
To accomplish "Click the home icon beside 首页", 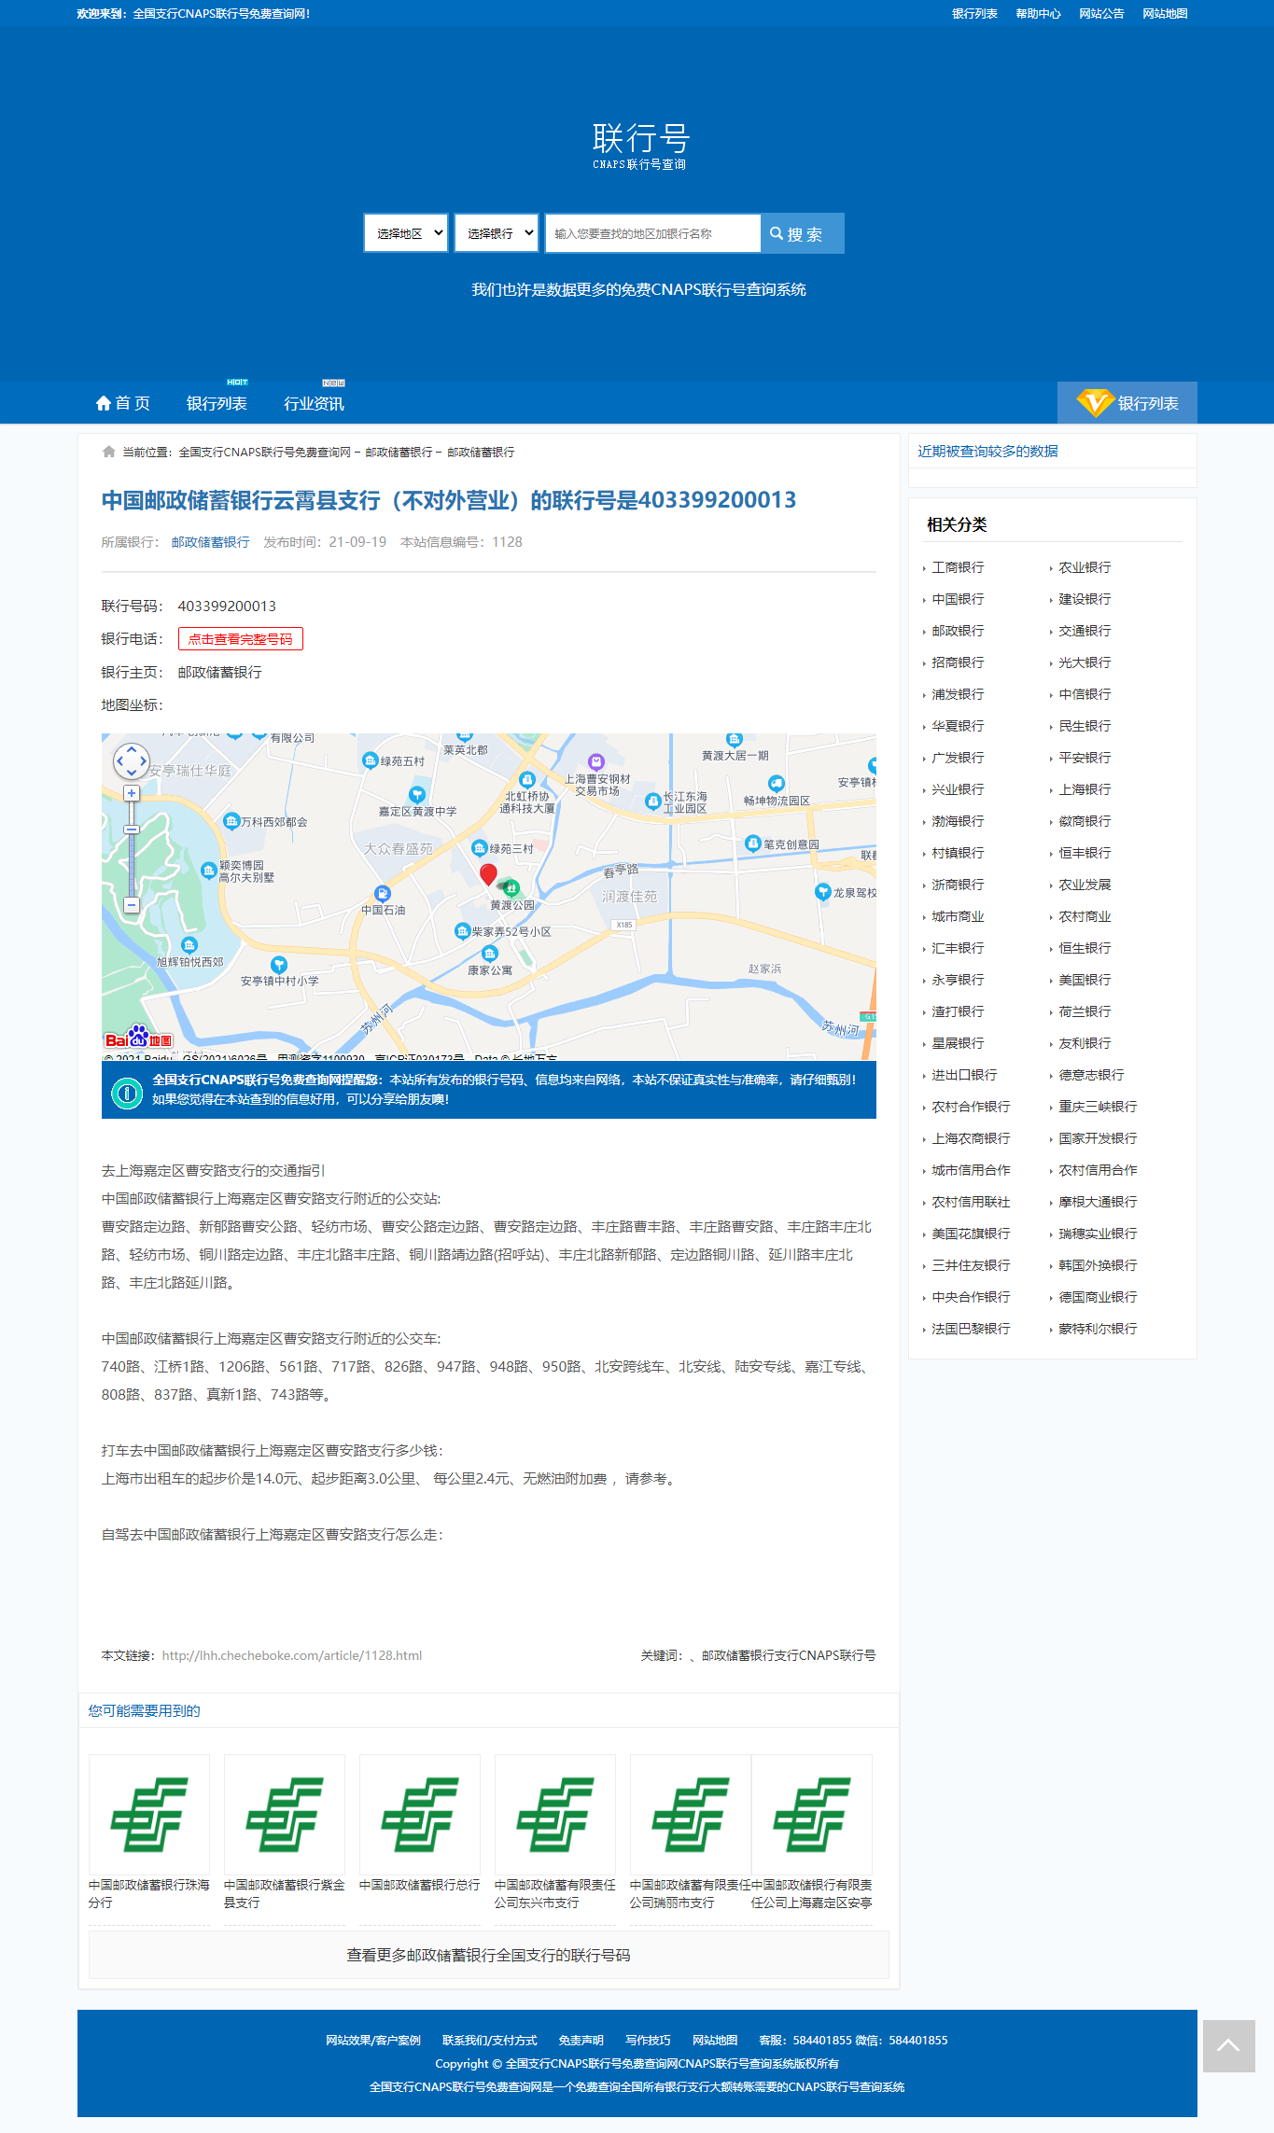I will (104, 403).
